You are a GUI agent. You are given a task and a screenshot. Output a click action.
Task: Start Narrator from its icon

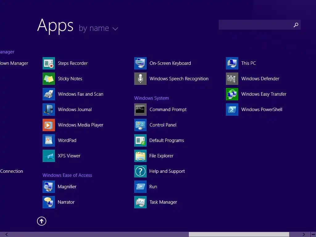(x=48, y=202)
